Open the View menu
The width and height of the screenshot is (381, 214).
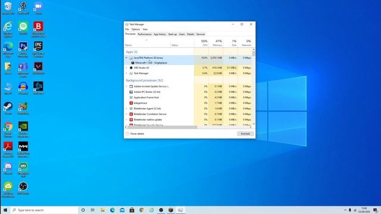tap(145, 29)
